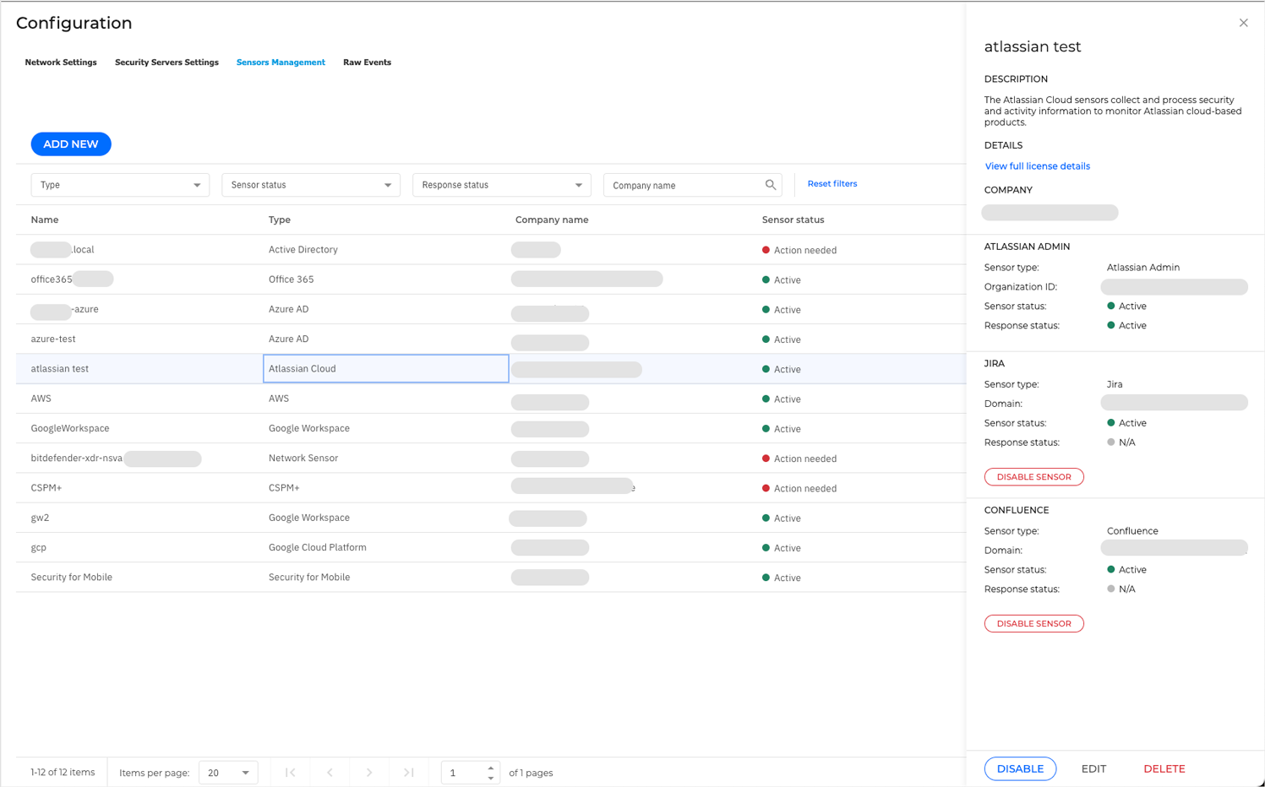This screenshot has height=787, width=1265.
Task: Click the search magnifier in Company name field
Action: pyautogui.click(x=770, y=185)
